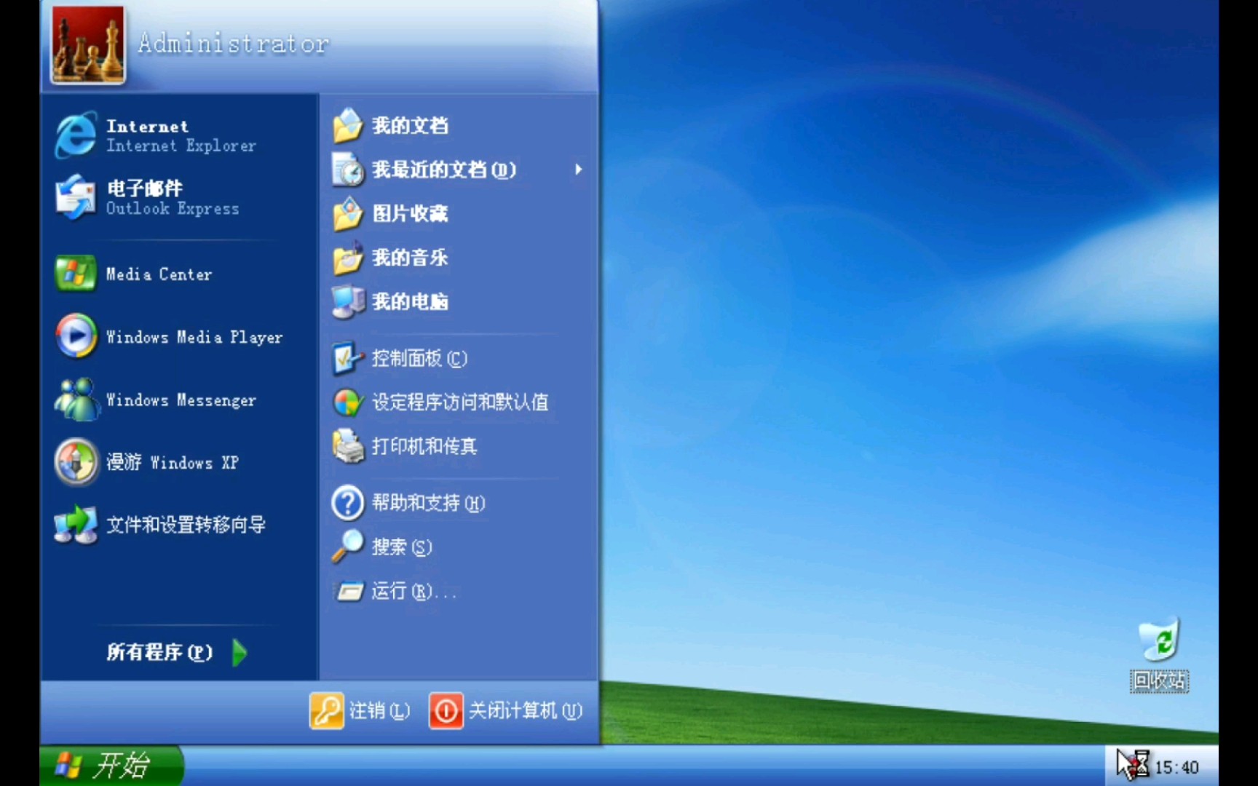The image size is (1258, 786).
Task: Open 图片收藏 folder
Action: (410, 214)
